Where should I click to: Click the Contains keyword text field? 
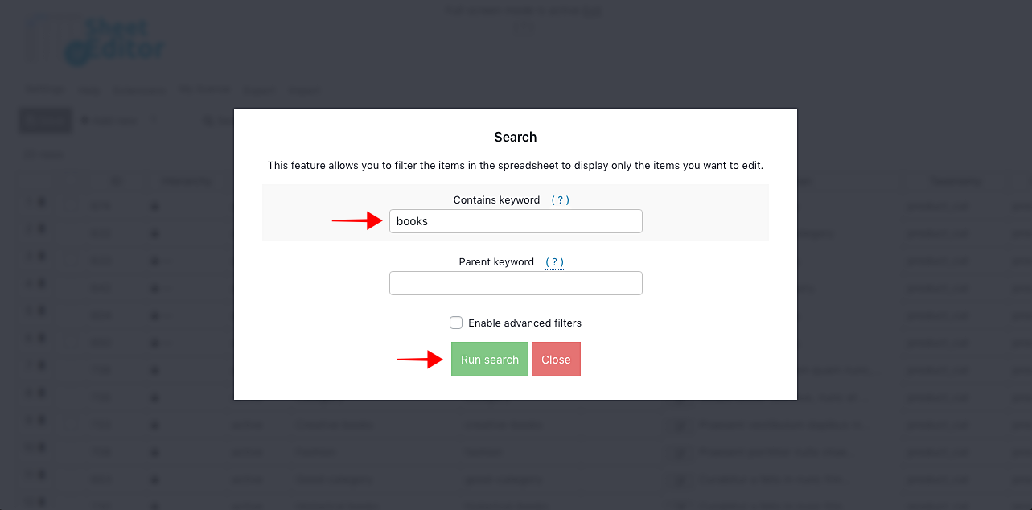(x=516, y=221)
